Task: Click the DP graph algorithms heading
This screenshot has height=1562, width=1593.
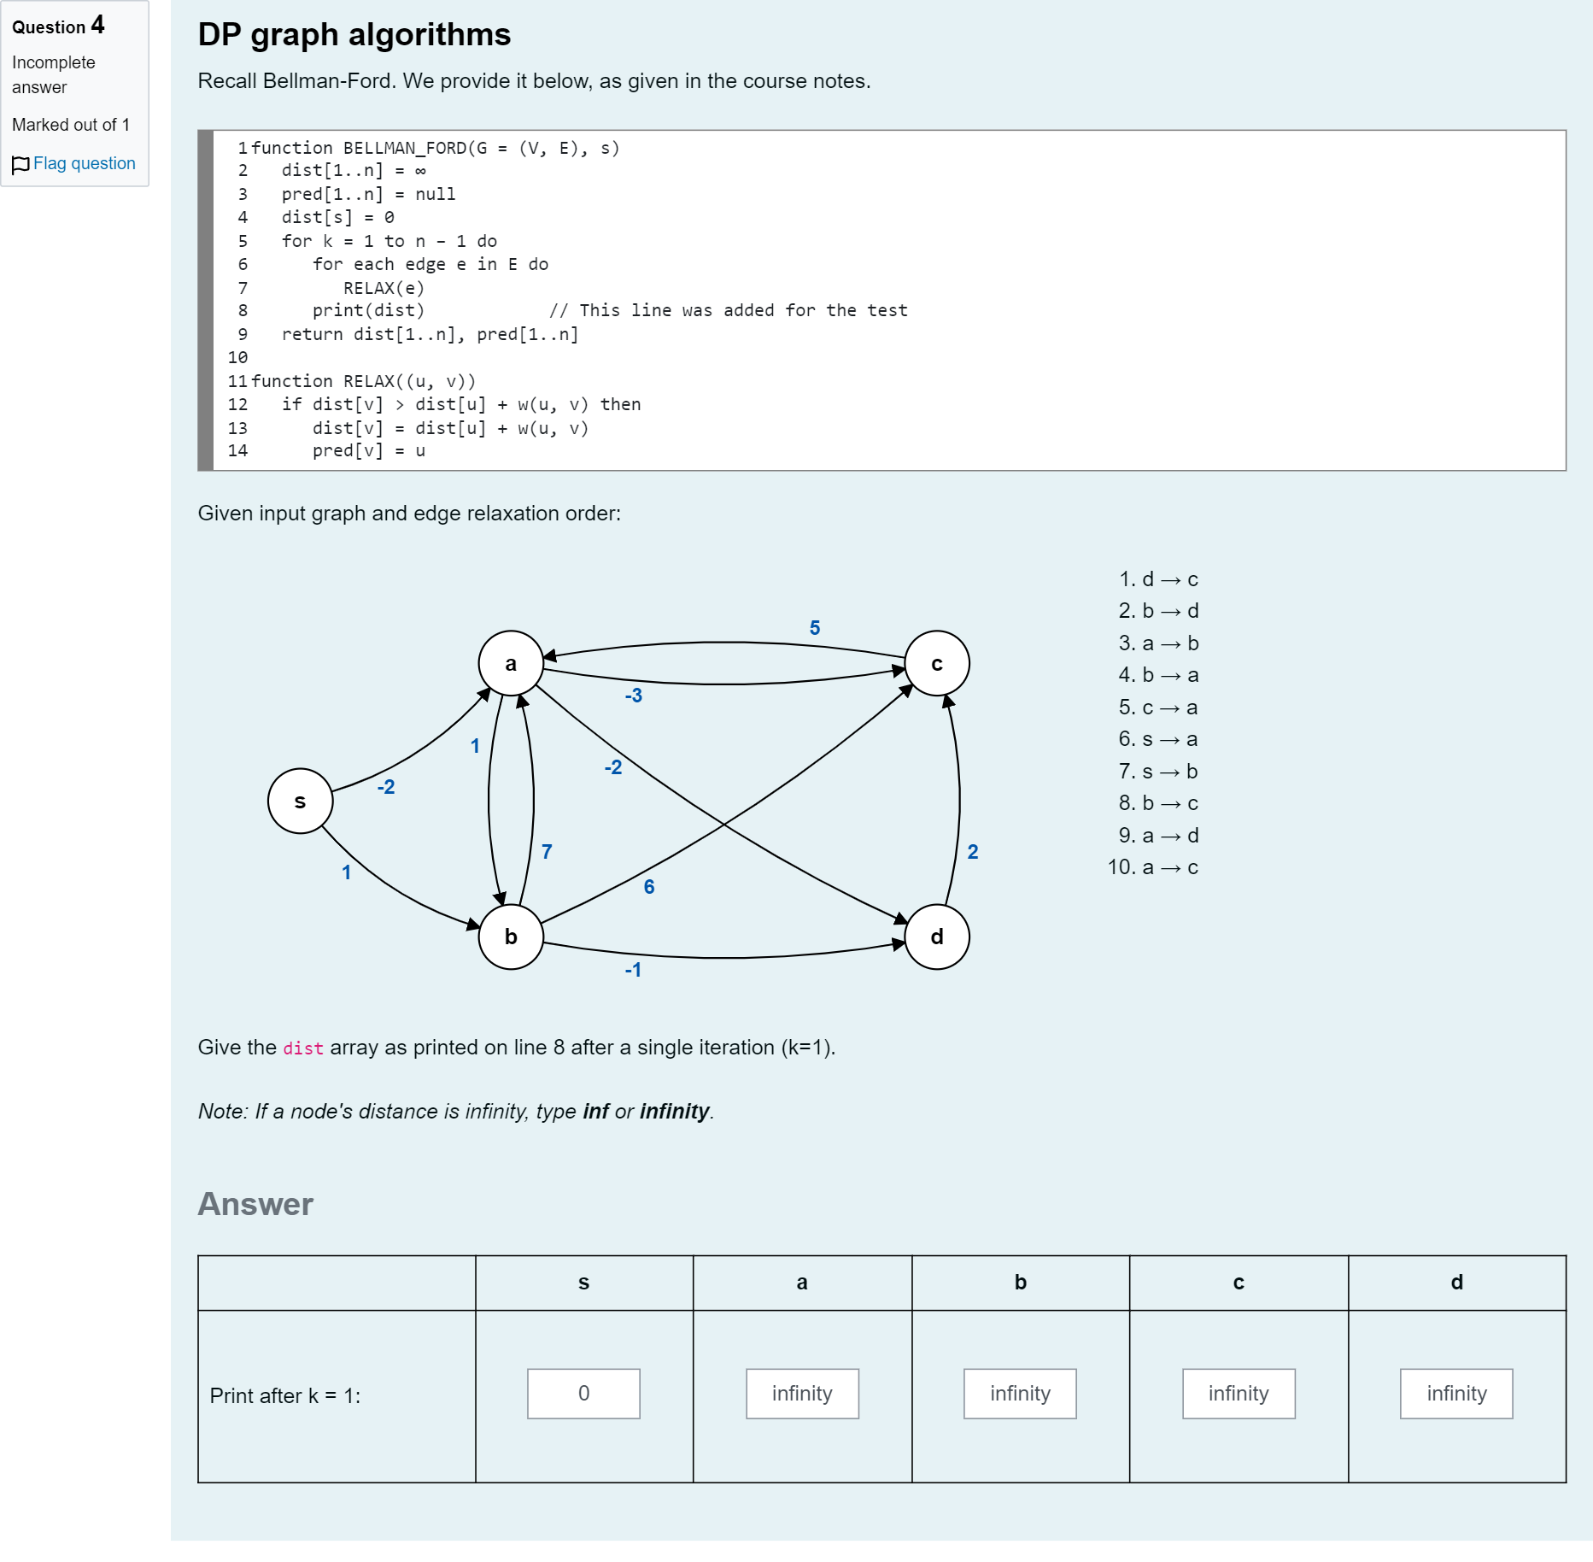Action: tap(354, 35)
